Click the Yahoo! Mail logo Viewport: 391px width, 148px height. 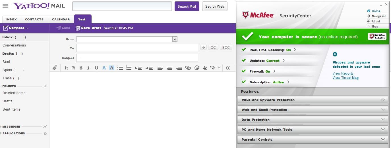tap(39, 6)
